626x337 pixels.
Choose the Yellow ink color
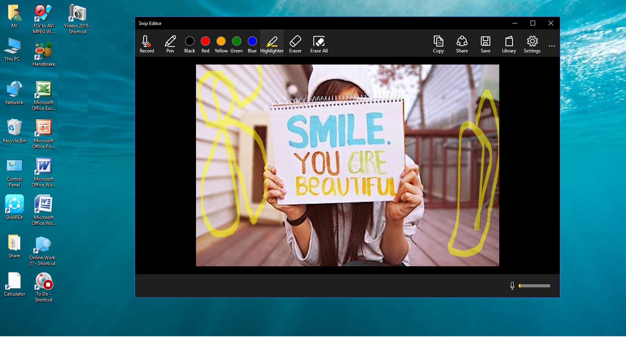pyautogui.click(x=221, y=44)
